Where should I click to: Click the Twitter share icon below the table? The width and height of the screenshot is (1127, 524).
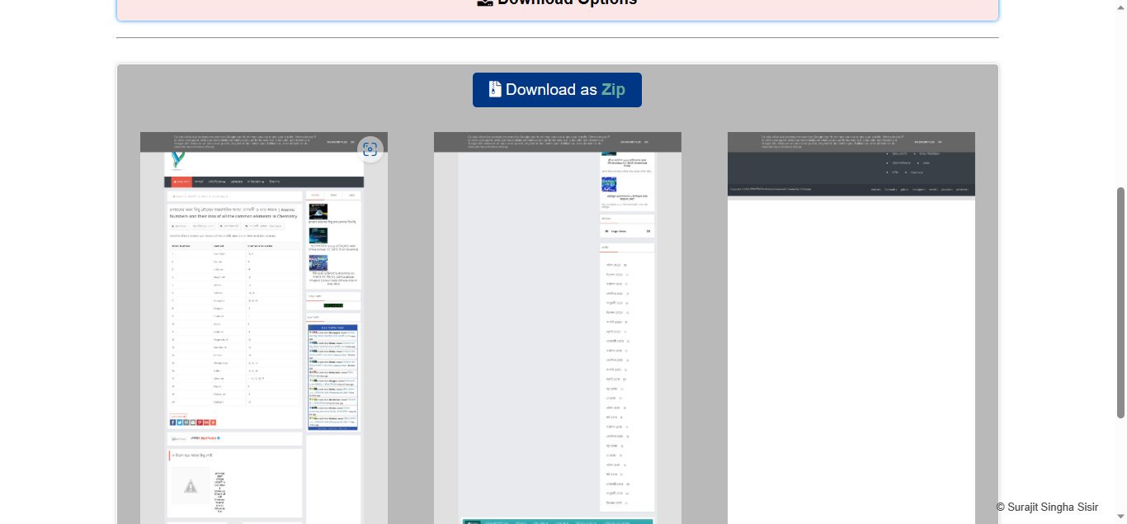pos(180,423)
